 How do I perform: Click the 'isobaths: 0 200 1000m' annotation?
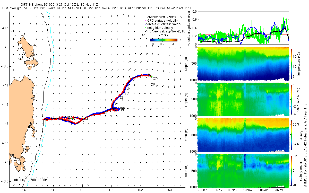point(29,180)
